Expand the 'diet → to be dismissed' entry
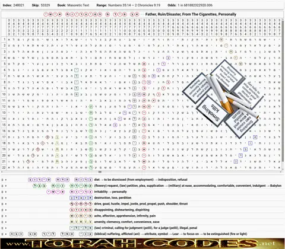Viewport: 285px width, 249px height. point(6,180)
